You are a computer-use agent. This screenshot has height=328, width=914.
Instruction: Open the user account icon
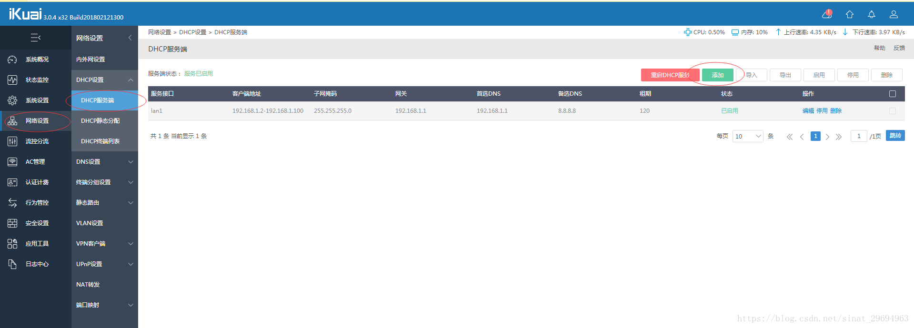click(x=894, y=14)
